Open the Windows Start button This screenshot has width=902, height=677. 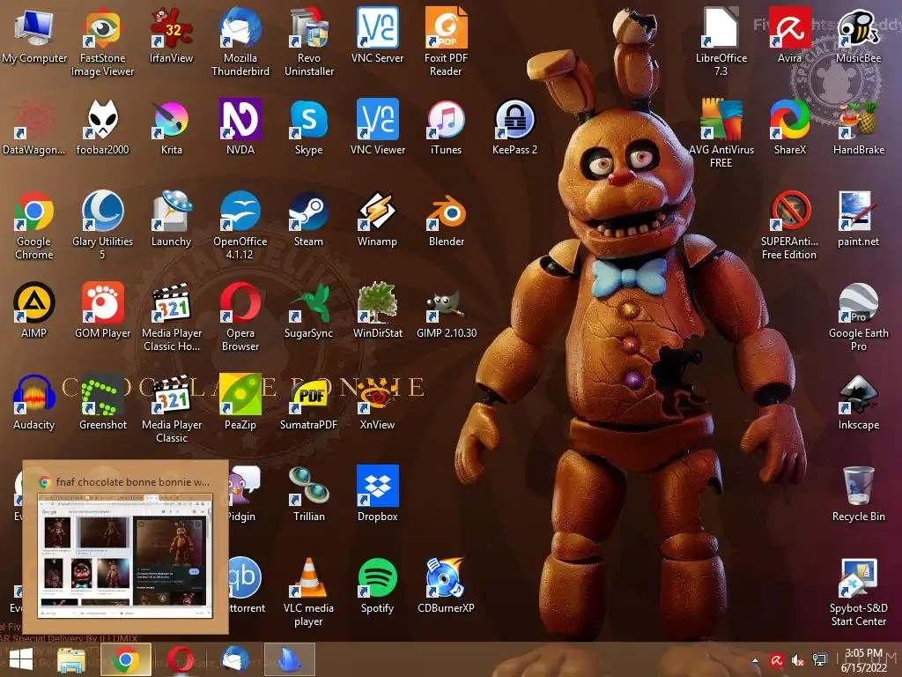click(21, 659)
